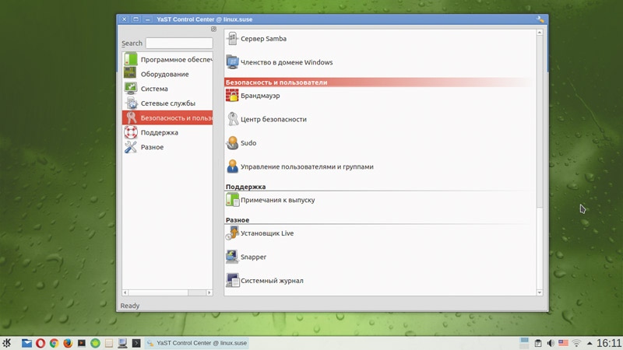Launch the Брандмауэр firewall module
Screen dimensions: 623x350
(x=253, y=96)
